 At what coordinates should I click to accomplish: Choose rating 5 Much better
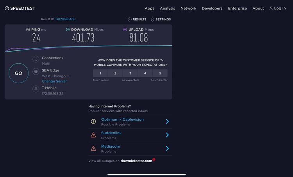pyautogui.click(x=160, y=73)
